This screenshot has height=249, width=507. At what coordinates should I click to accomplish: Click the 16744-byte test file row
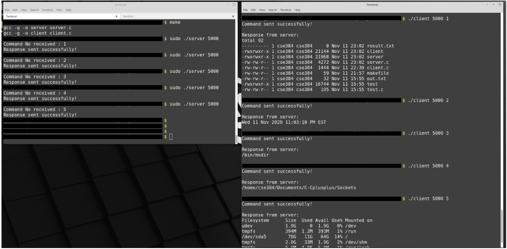(309, 84)
